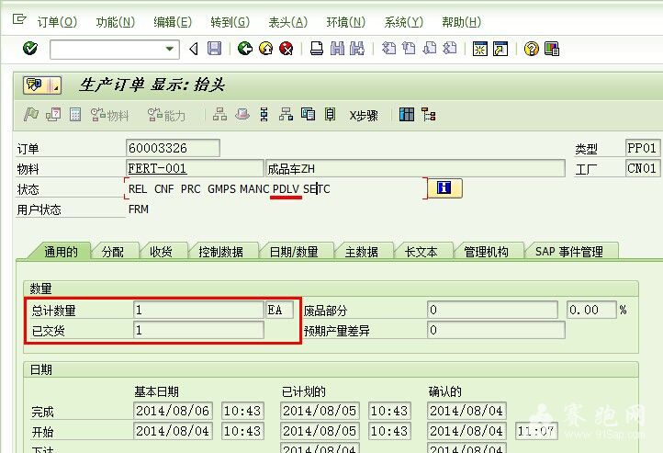663x453 pixels.
Task: Click the 已交货 delivered quantity field
Action: click(x=198, y=330)
